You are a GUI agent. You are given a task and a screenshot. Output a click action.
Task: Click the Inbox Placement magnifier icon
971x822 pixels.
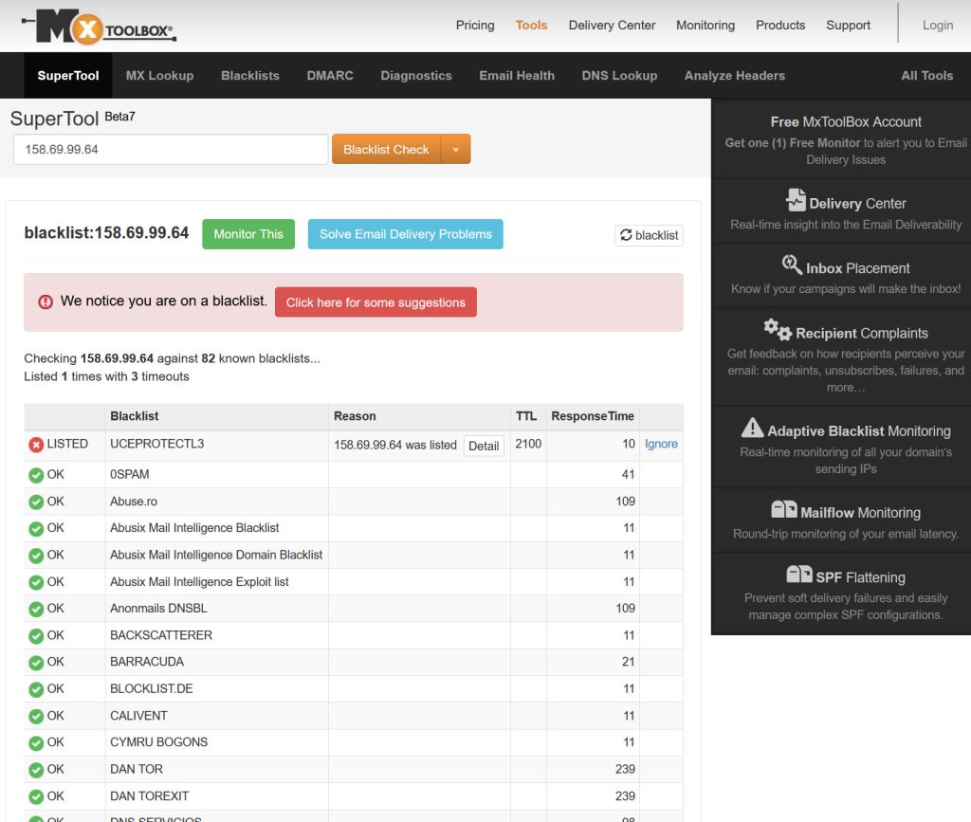click(792, 265)
